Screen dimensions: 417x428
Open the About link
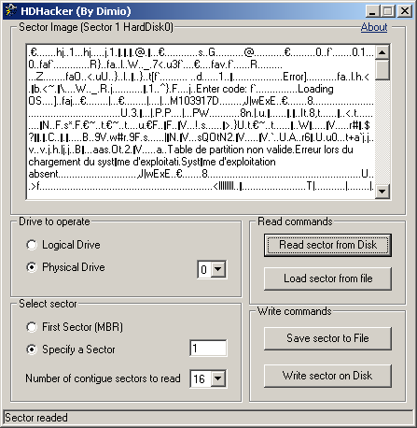pos(374,27)
